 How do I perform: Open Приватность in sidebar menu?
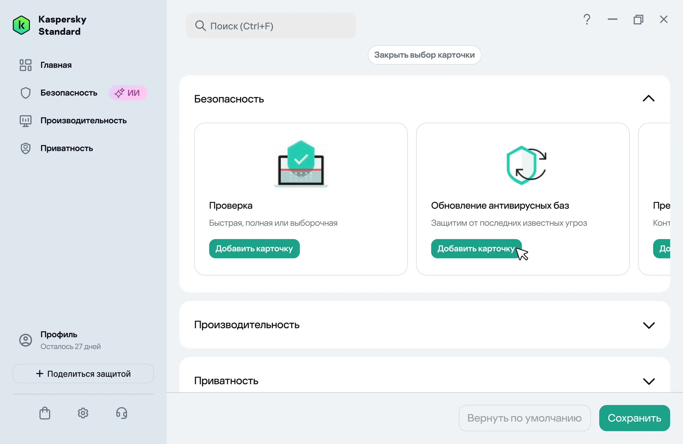coord(67,148)
